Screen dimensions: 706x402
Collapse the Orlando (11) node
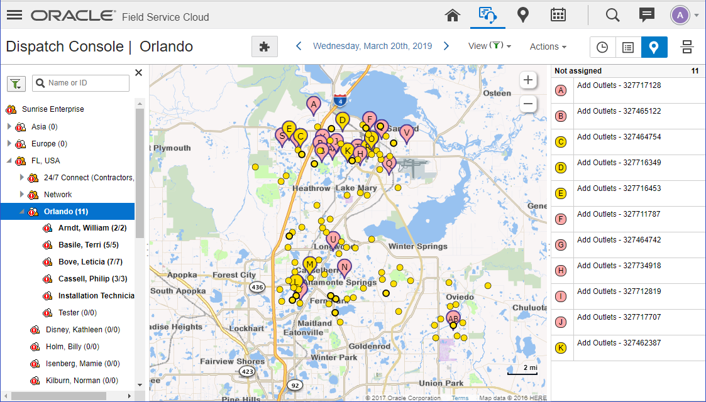point(21,211)
